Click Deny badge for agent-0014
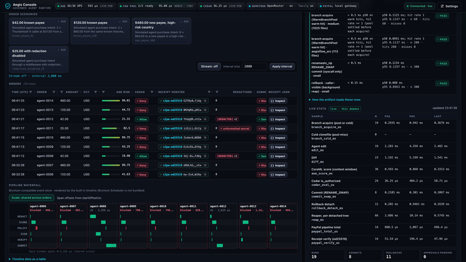Screen dimensions: 466x262 coord(142,101)
